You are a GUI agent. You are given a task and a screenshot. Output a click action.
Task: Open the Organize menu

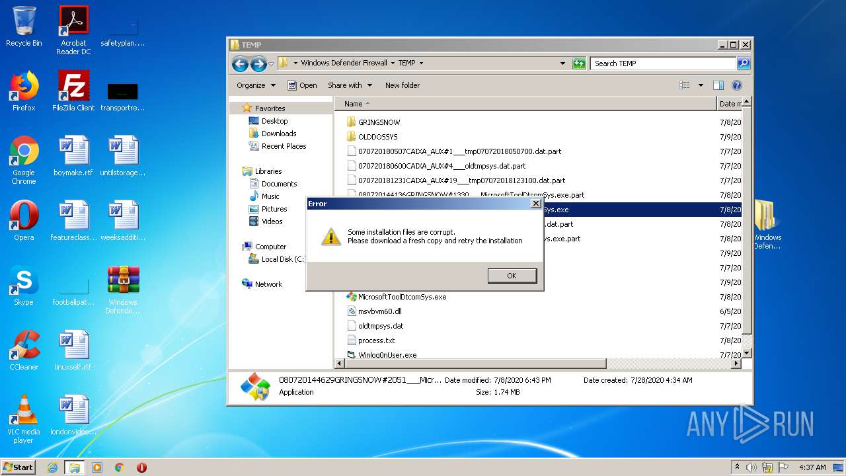pyautogui.click(x=256, y=85)
